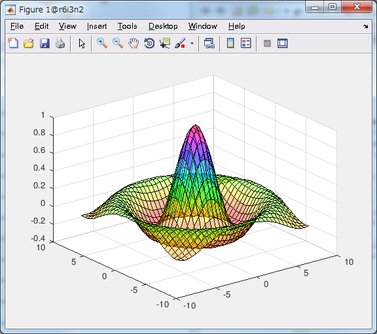This screenshot has height=334, width=377.
Task: Expand the toolbar dock arrow at right
Action: click(366, 26)
